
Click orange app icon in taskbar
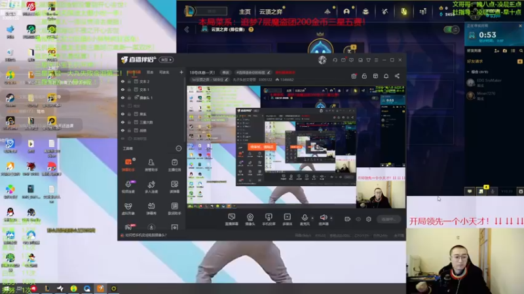[x=100, y=288]
